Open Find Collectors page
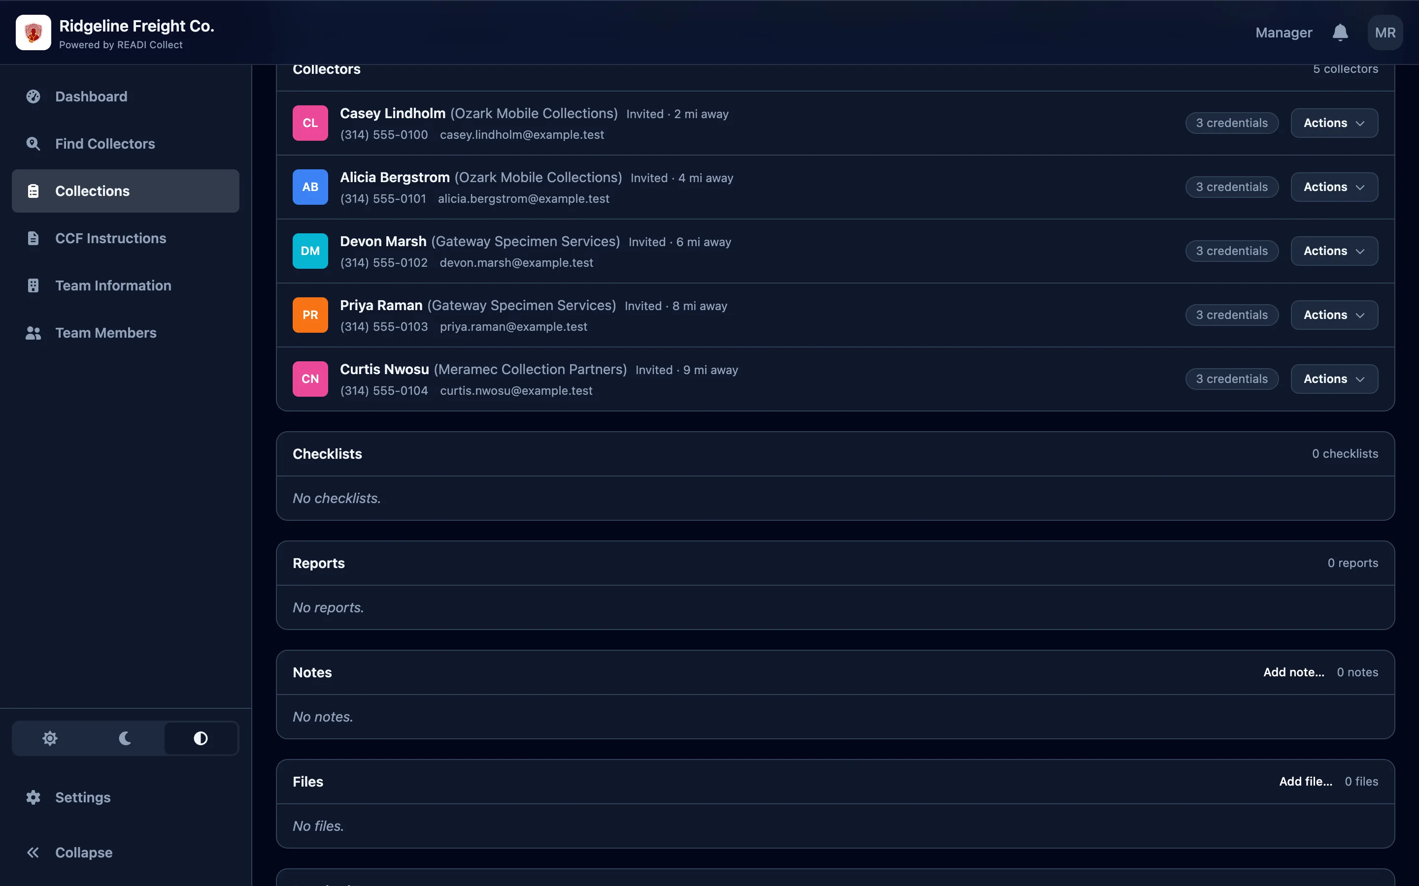 pyautogui.click(x=126, y=144)
